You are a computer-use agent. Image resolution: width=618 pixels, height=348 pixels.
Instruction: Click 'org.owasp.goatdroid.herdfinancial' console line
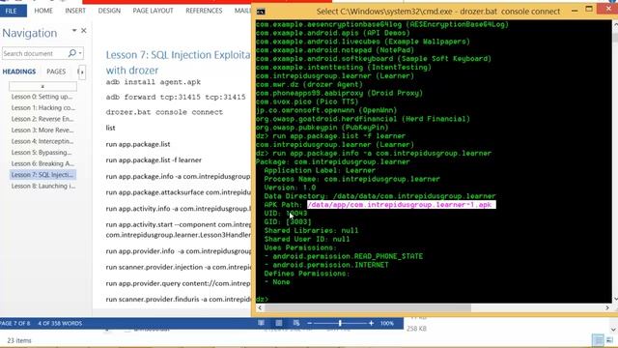coord(363,119)
